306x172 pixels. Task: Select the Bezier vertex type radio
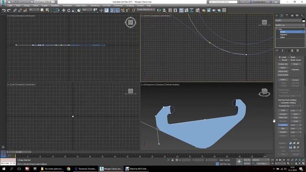click(289, 57)
